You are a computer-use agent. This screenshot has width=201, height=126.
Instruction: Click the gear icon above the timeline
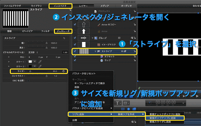click(x=128, y=109)
